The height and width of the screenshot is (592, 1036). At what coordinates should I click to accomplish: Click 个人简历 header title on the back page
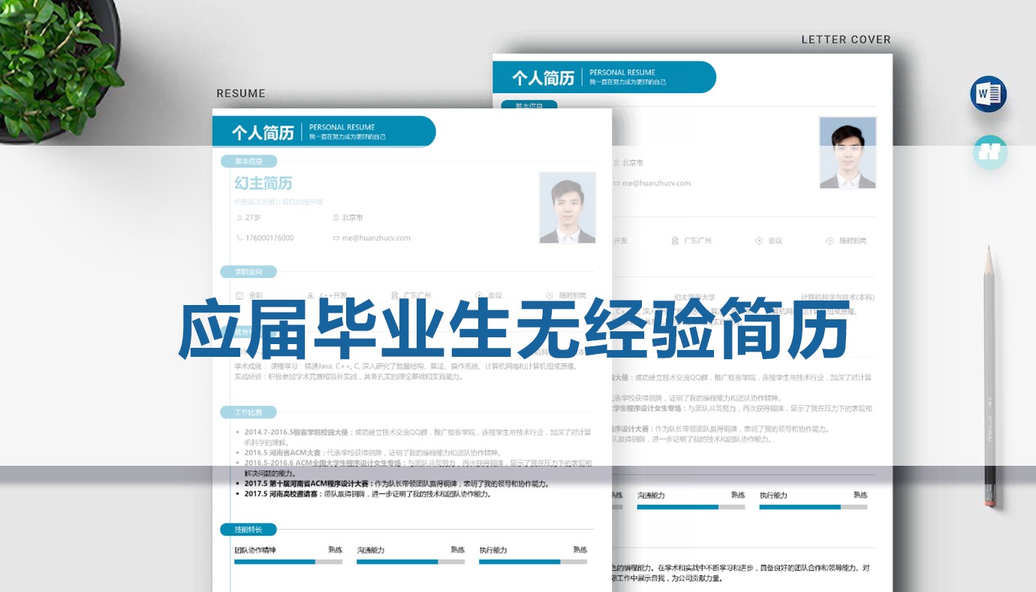pos(544,78)
